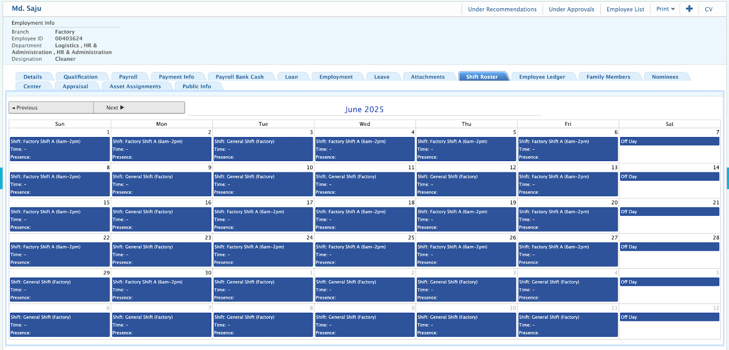Viewport: 729px width, 350px height.
Task: Click the June 2025 month title
Action: tap(364, 109)
